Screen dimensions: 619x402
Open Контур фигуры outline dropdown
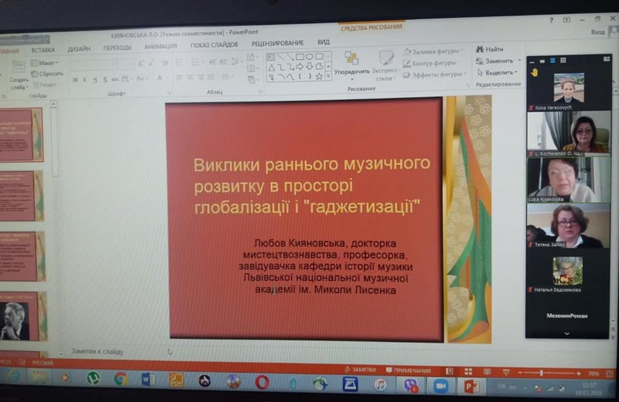[430, 63]
